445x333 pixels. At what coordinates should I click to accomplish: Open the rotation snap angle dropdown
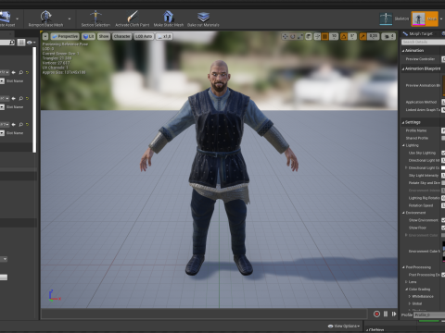click(x=352, y=37)
